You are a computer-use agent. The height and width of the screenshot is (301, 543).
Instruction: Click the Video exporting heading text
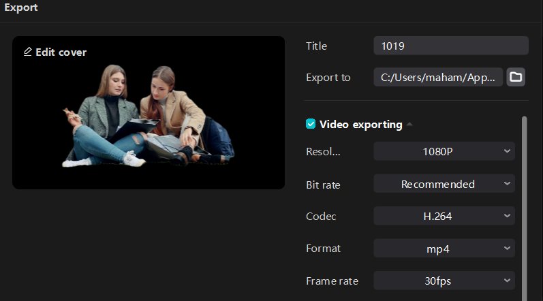coord(361,124)
